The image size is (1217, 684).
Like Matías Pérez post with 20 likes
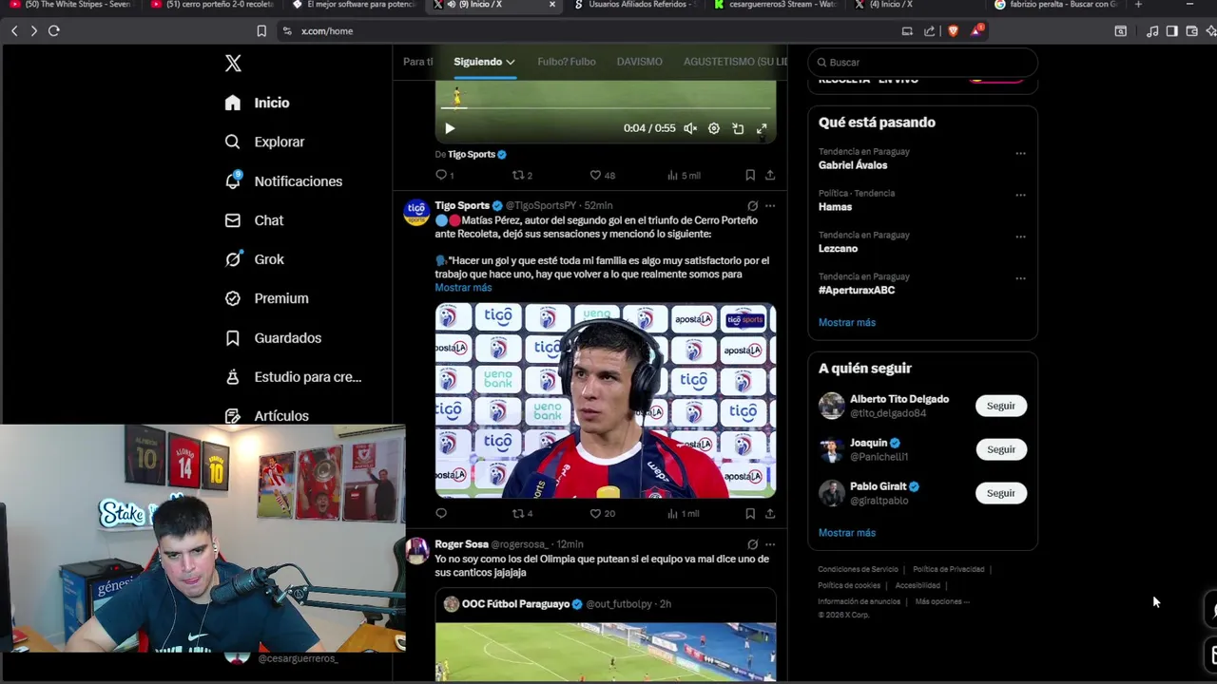point(602,513)
